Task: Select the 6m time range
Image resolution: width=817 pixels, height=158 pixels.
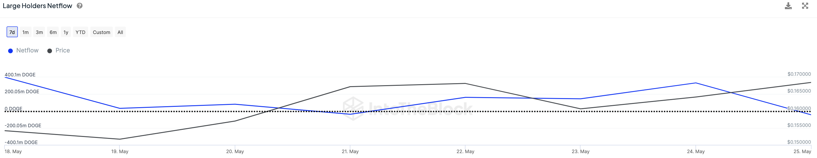Action: coord(53,32)
